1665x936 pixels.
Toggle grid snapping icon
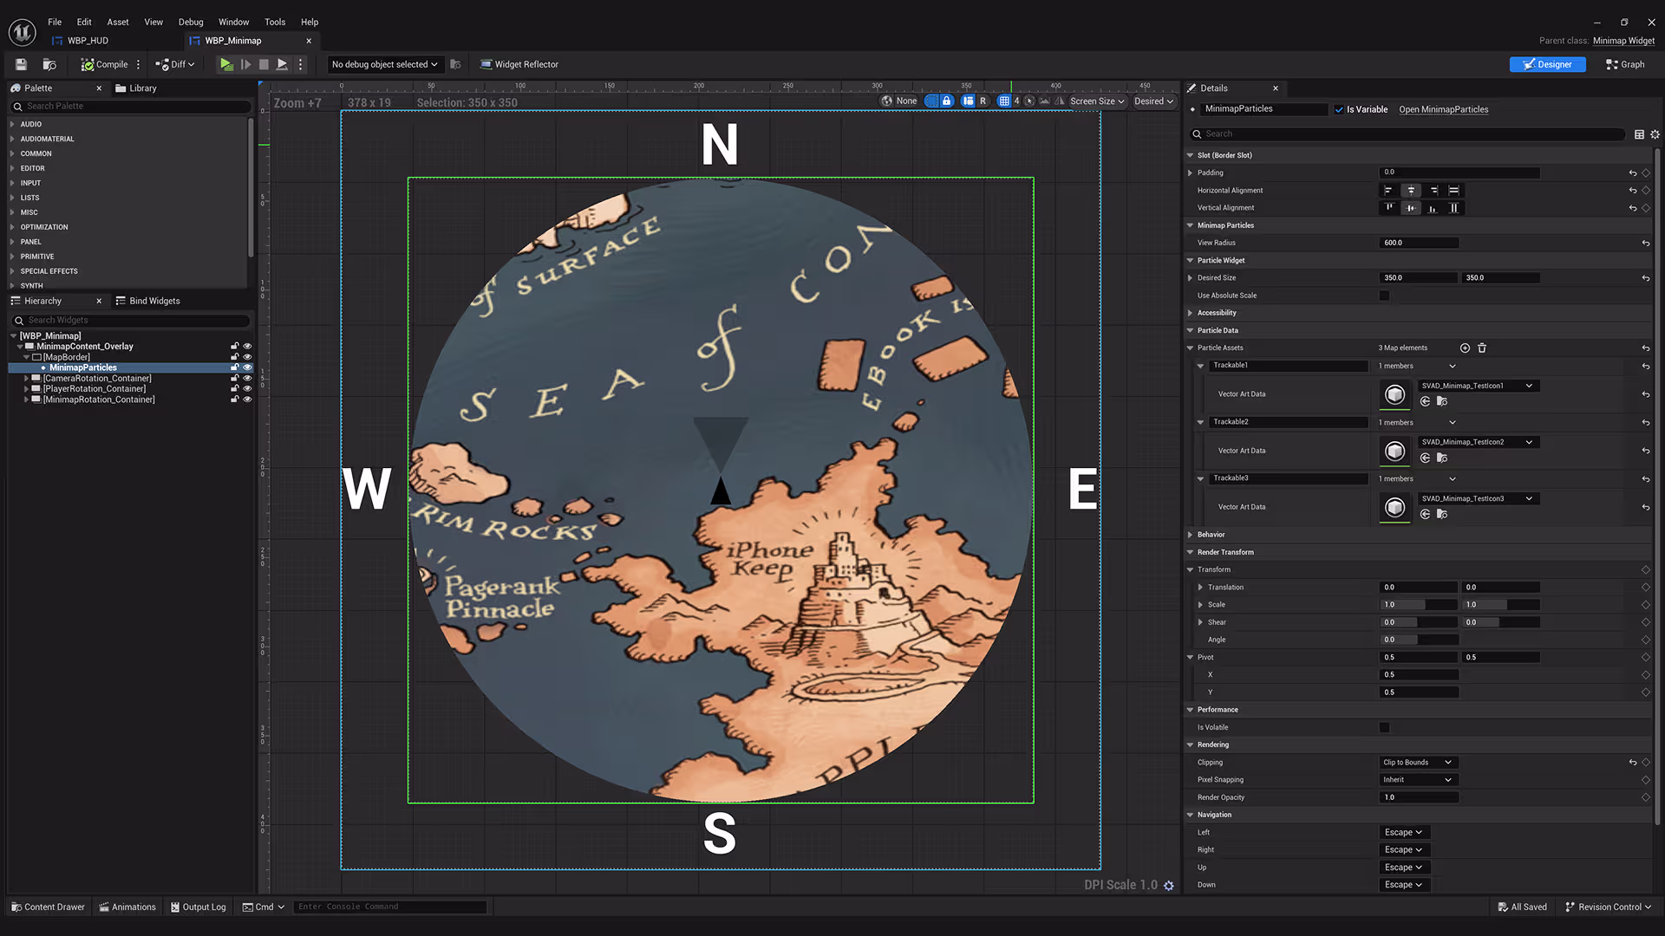pos(1004,101)
